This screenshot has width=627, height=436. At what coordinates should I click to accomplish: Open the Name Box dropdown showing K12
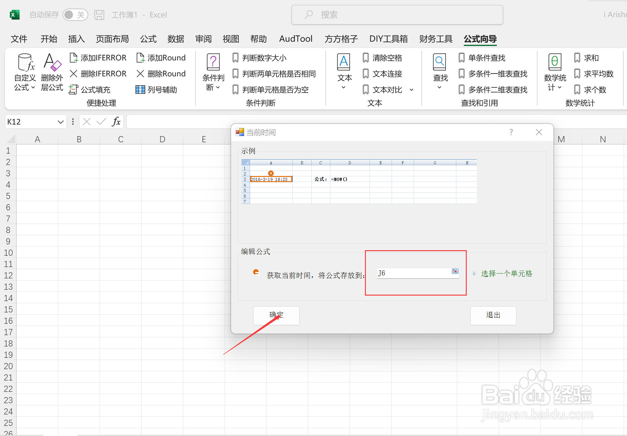[60, 121]
